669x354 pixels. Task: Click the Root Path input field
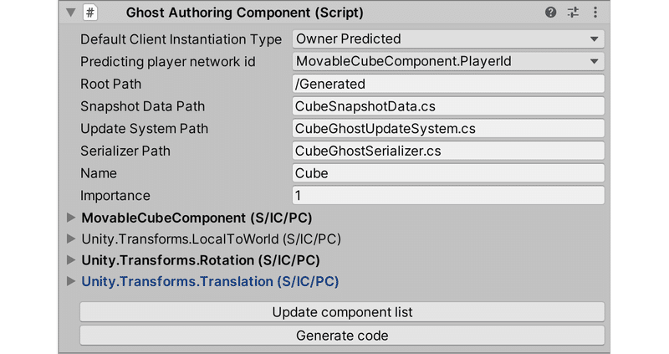point(448,84)
